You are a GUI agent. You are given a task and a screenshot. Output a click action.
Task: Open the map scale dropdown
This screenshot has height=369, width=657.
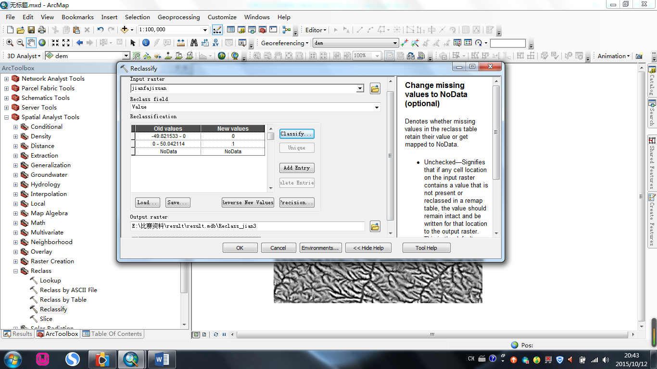coord(205,30)
